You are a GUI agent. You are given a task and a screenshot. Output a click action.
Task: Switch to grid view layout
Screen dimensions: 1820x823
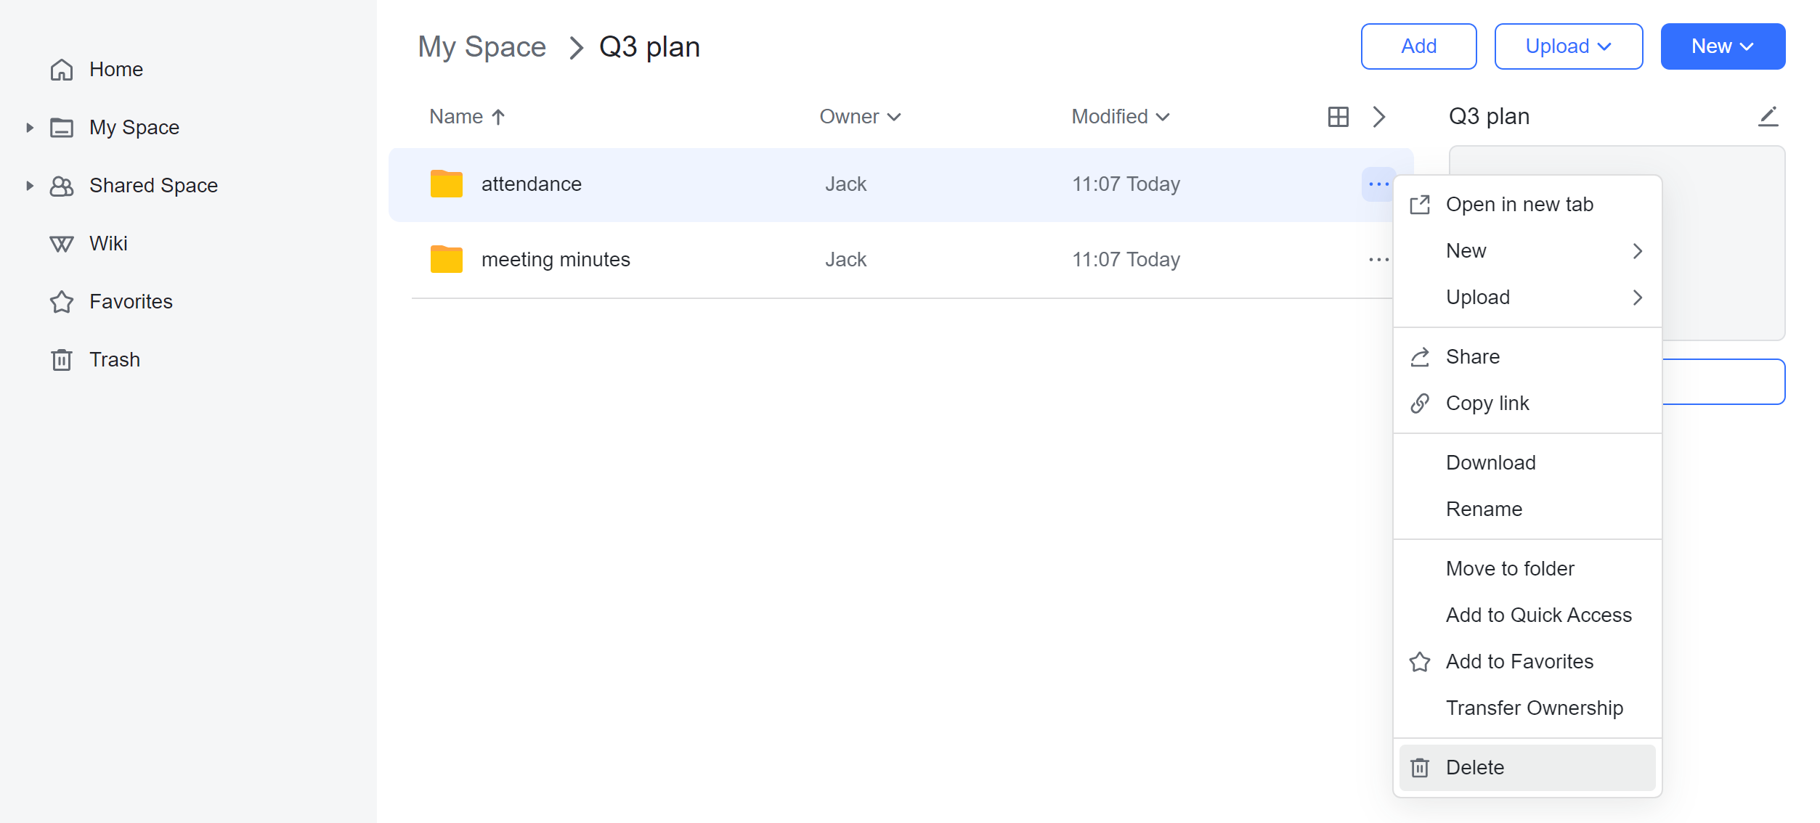1338,116
